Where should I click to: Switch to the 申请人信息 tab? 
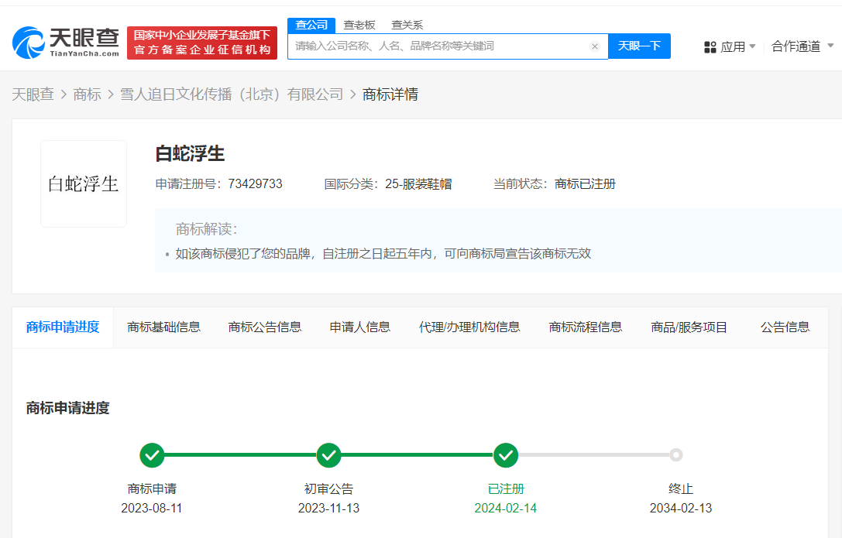[359, 327]
